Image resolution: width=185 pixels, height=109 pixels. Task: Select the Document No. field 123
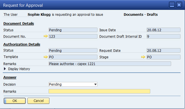point(73,36)
